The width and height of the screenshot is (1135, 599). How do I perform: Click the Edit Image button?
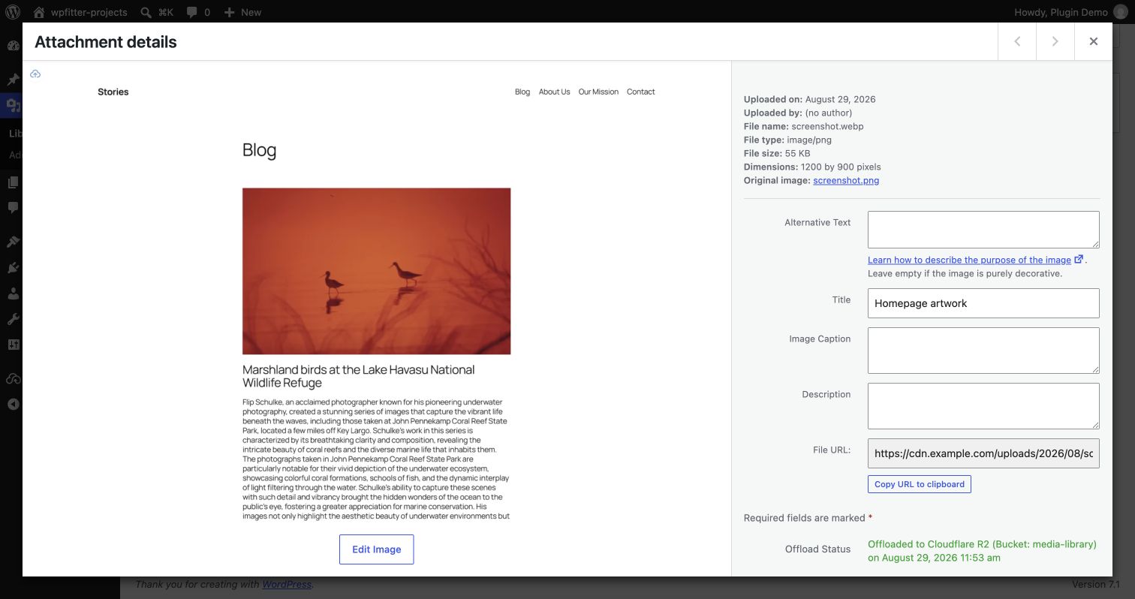coord(376,549)
